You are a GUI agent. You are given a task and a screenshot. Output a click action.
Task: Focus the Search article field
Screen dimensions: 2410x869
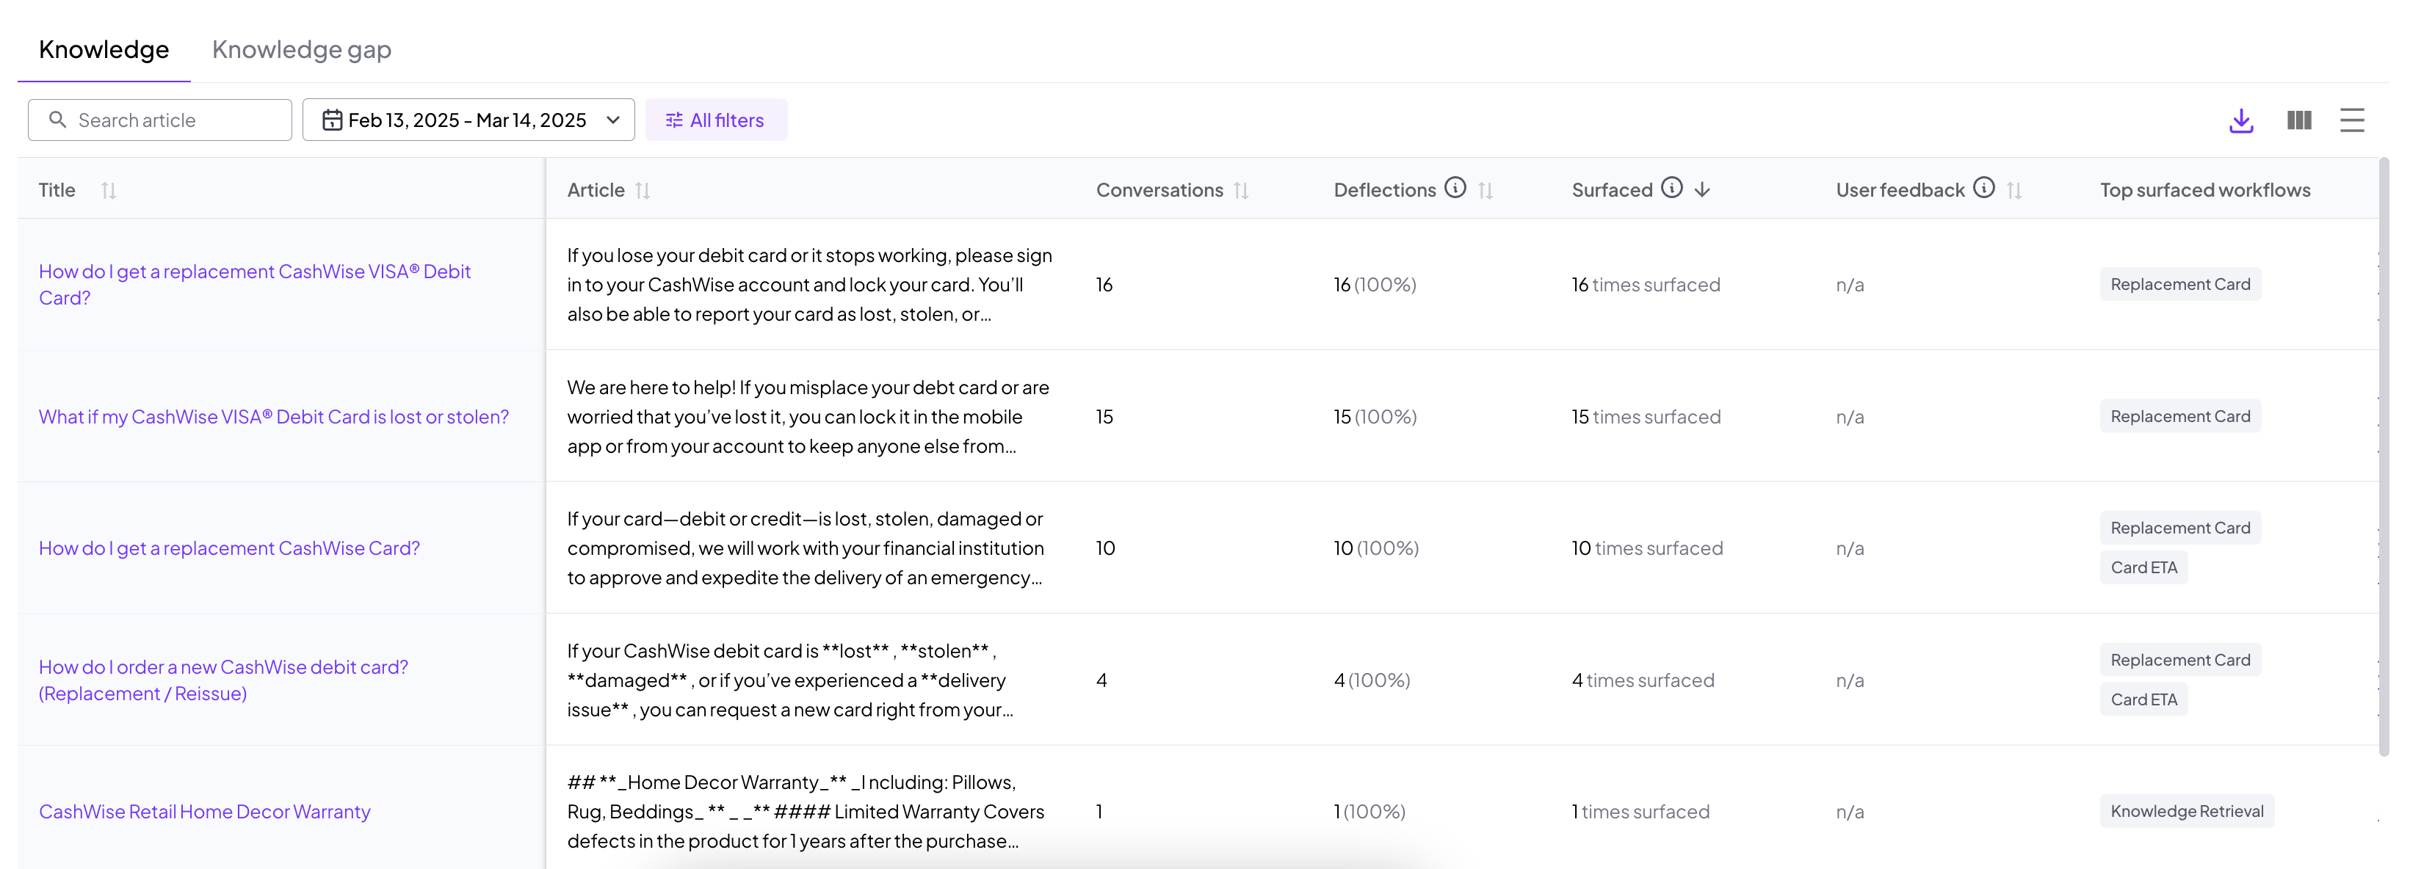click(160, 120)
